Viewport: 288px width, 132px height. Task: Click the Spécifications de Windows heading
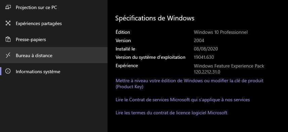[x=155, y=18]
